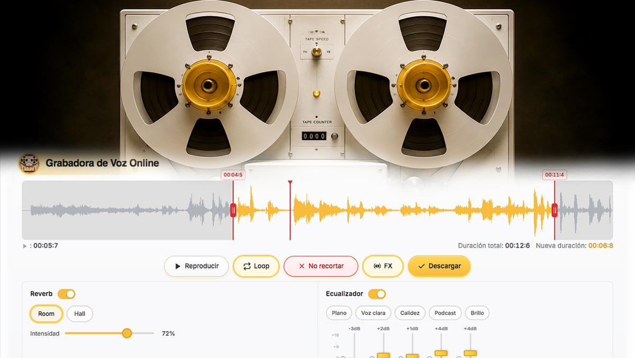
Task: Click the left trim handle at 00:04:5
Action: [x=233, y=210]
